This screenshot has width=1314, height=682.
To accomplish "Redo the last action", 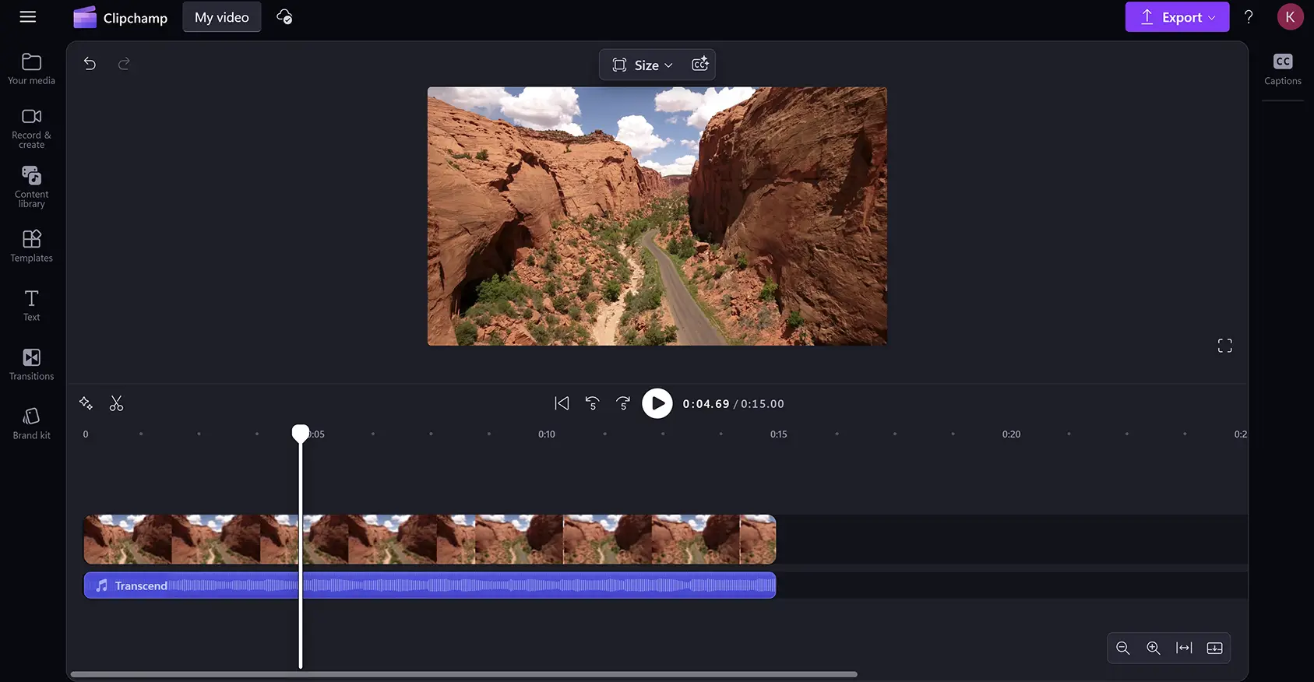I will (124, 64).
